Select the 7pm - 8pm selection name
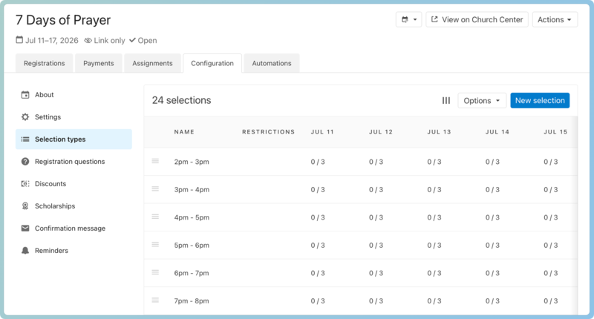Screen dimensions: 594x319 tap(192, 301)
